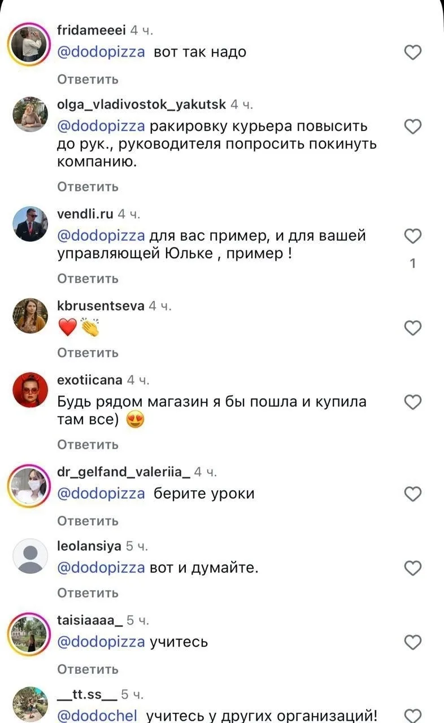
Task: View the like count on vendli.ru's comment
Action: click(413, 263)
